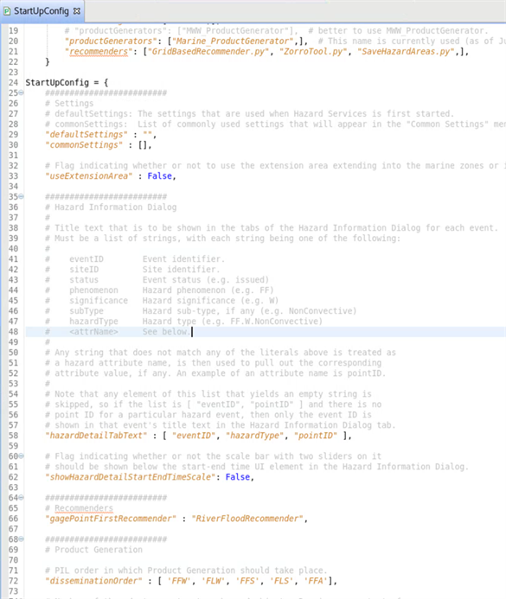Click the 'FFA' entry in disseminationOrder
This screenshot has height=599, width=506.
(x=316, y=581)
